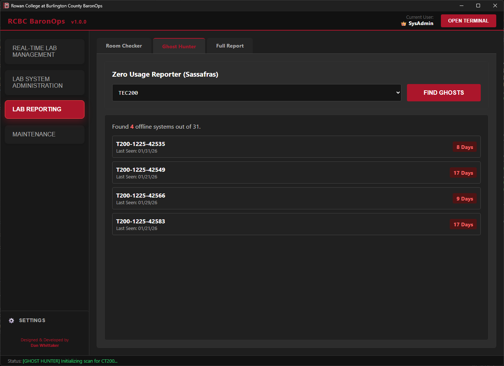
Task: Open LAB SYSTEM ADMINISTRATION section
Action: (44, 82)
